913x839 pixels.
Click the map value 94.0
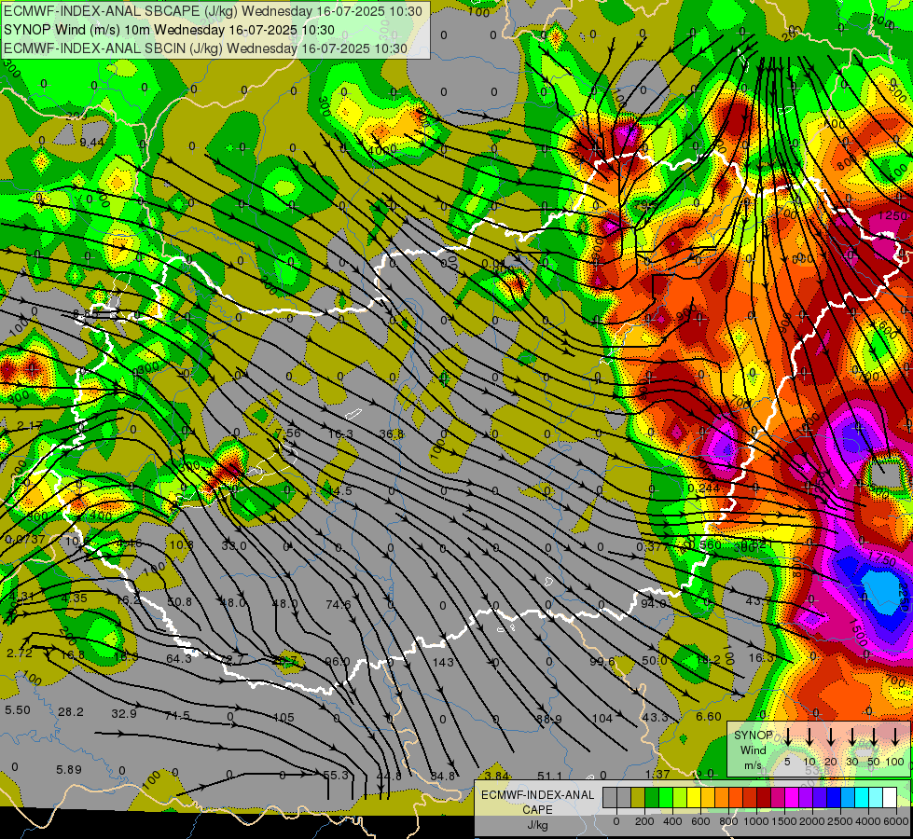(x=654, y=604)
